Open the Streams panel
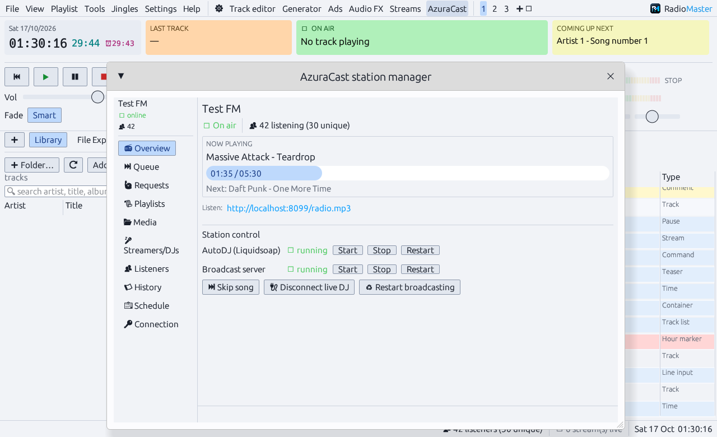This screenshot has width=717, height=437. (405, 8)
